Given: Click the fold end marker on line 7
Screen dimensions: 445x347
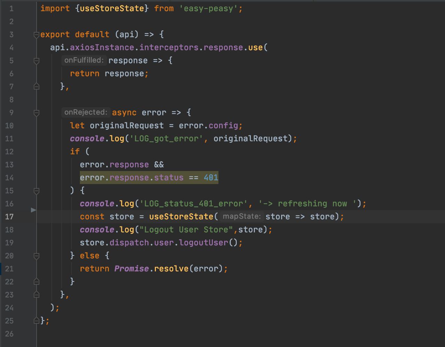Looking at the screenshot, I should point(37,86).
